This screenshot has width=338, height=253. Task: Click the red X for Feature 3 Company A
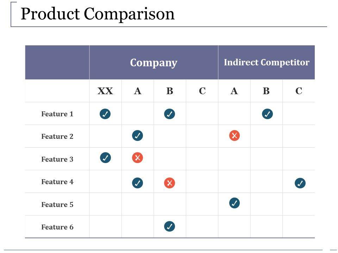[137, 158]
